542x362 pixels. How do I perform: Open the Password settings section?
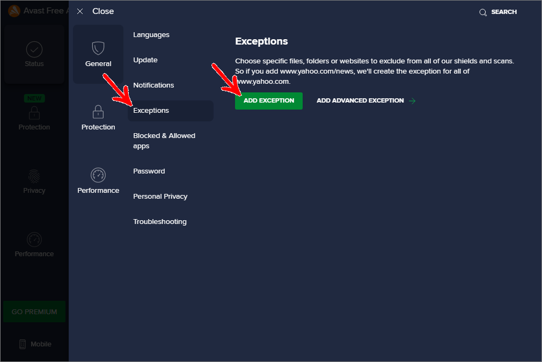click(x=149, y=171)
